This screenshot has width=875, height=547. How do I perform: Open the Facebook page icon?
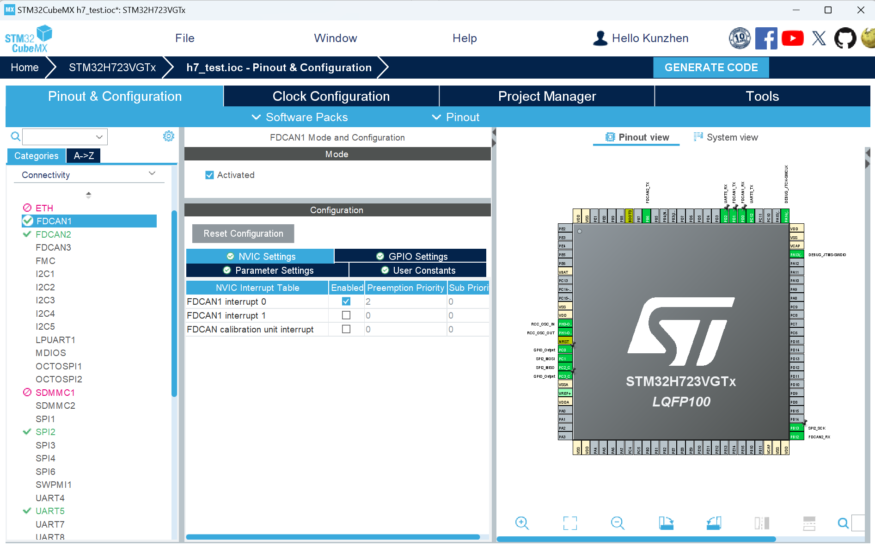coord(765,38)
